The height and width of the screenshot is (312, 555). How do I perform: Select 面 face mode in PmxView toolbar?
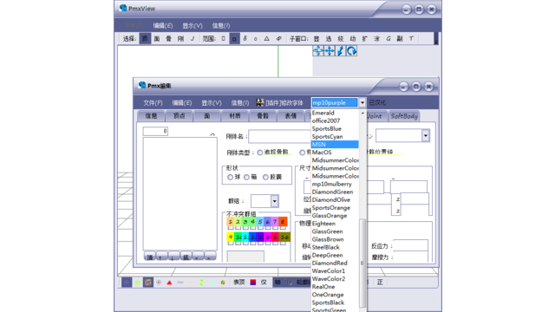(x=157, y=38)
